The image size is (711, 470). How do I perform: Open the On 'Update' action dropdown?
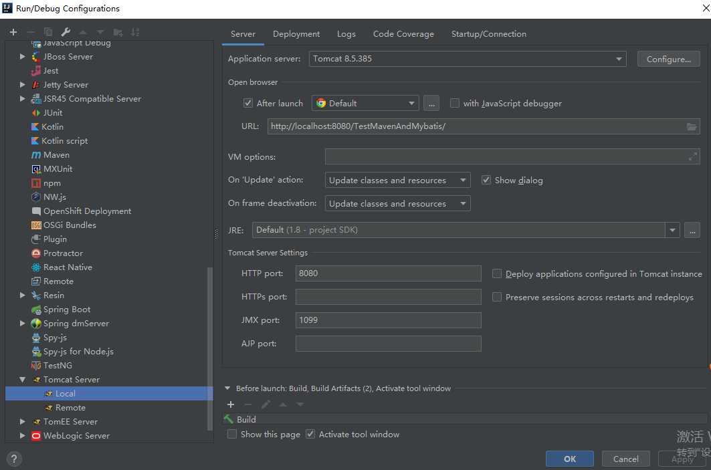tap(397, 181)
